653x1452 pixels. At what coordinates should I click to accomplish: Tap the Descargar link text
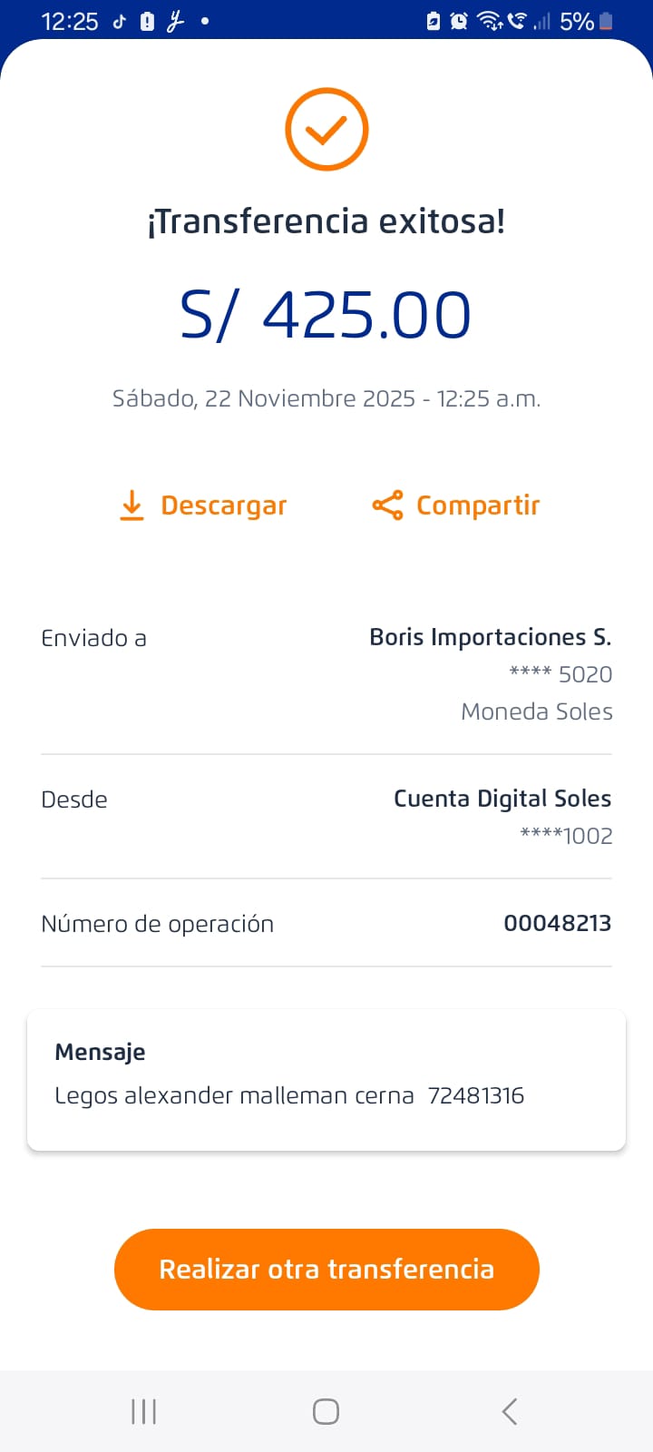point(223,505)
